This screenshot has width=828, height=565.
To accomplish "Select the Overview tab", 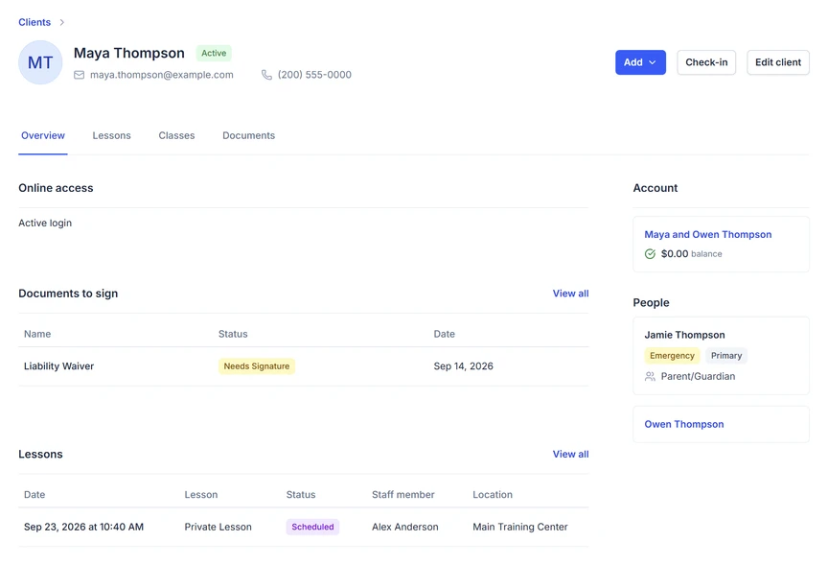I will [43, 136].
